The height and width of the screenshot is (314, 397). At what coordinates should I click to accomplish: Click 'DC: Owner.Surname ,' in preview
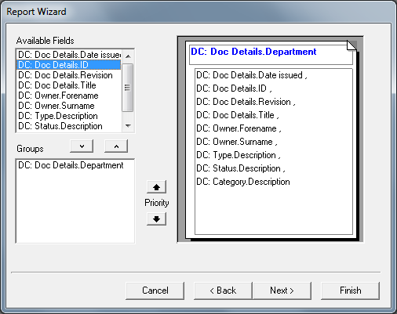pos(237,142)
